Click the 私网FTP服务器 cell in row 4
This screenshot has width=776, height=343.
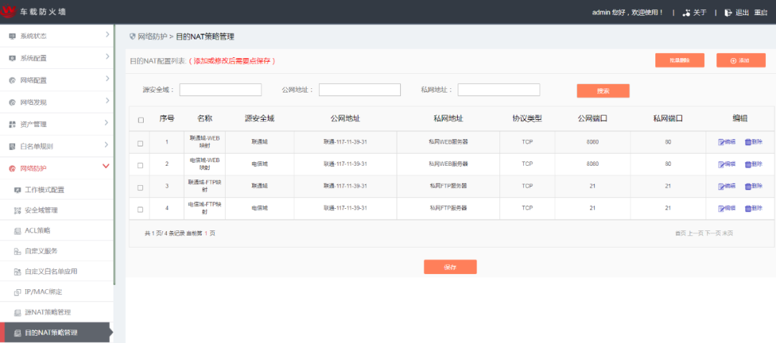coord(448,208)
